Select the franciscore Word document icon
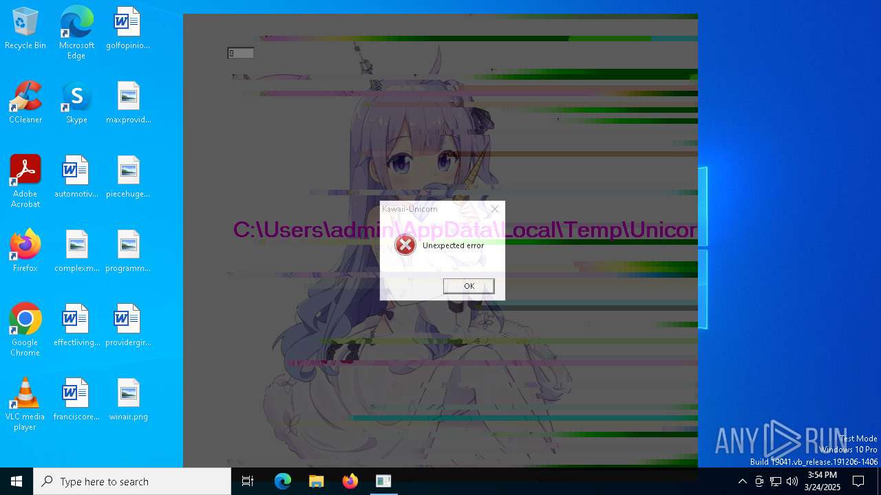The height and width of the screenshot is (495, 881). pos(76,400)
